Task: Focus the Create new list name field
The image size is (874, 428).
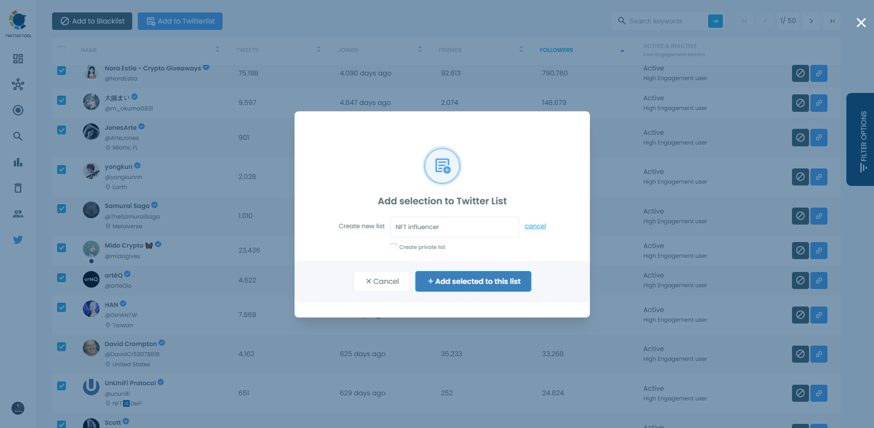Action: (454, 227)
